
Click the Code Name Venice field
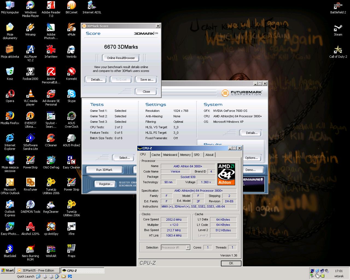click(x=176, y=171)
